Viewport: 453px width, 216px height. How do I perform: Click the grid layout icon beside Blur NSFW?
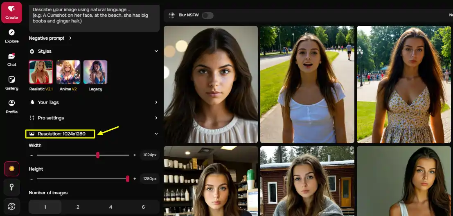[172, 15]
